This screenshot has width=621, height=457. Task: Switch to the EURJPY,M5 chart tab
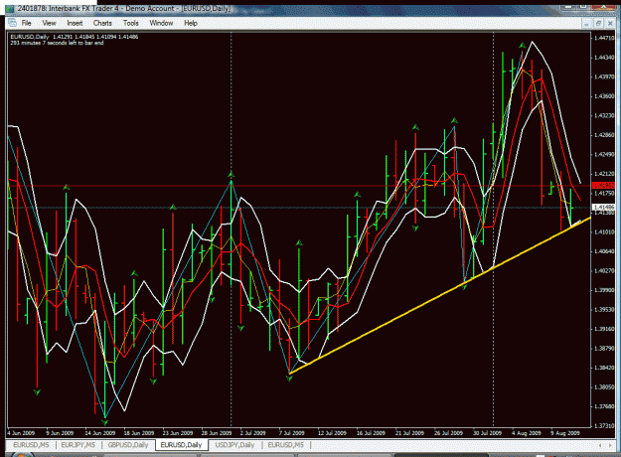(78, 445)
